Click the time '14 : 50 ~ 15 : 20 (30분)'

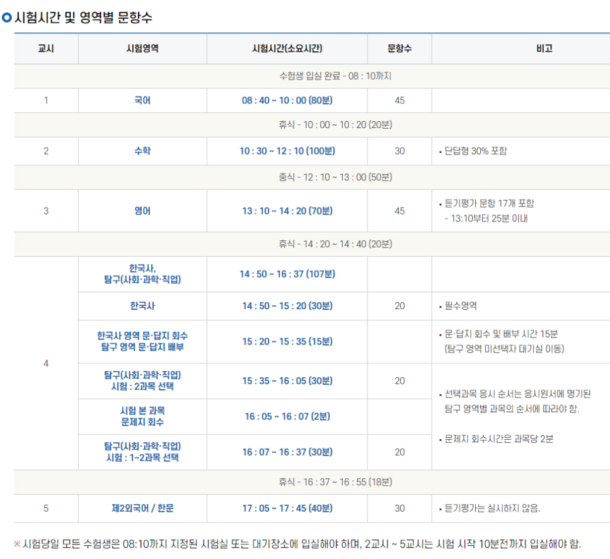coord(287,306)
